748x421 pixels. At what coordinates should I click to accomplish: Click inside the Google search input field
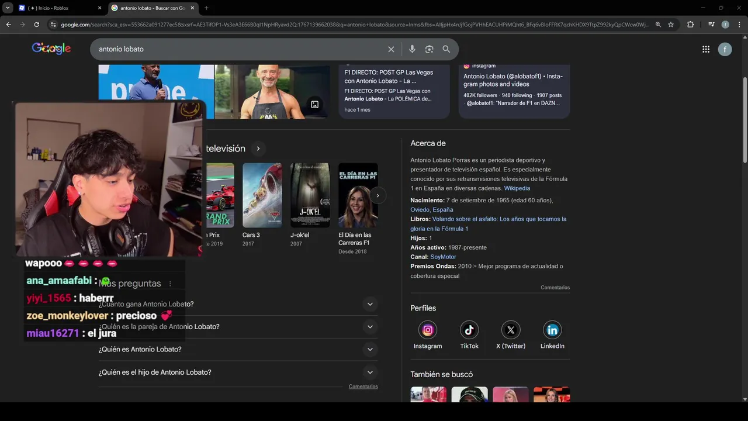(x=240, y=49)
